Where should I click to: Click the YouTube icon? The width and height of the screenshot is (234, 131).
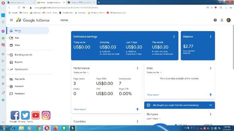(36, 115)
